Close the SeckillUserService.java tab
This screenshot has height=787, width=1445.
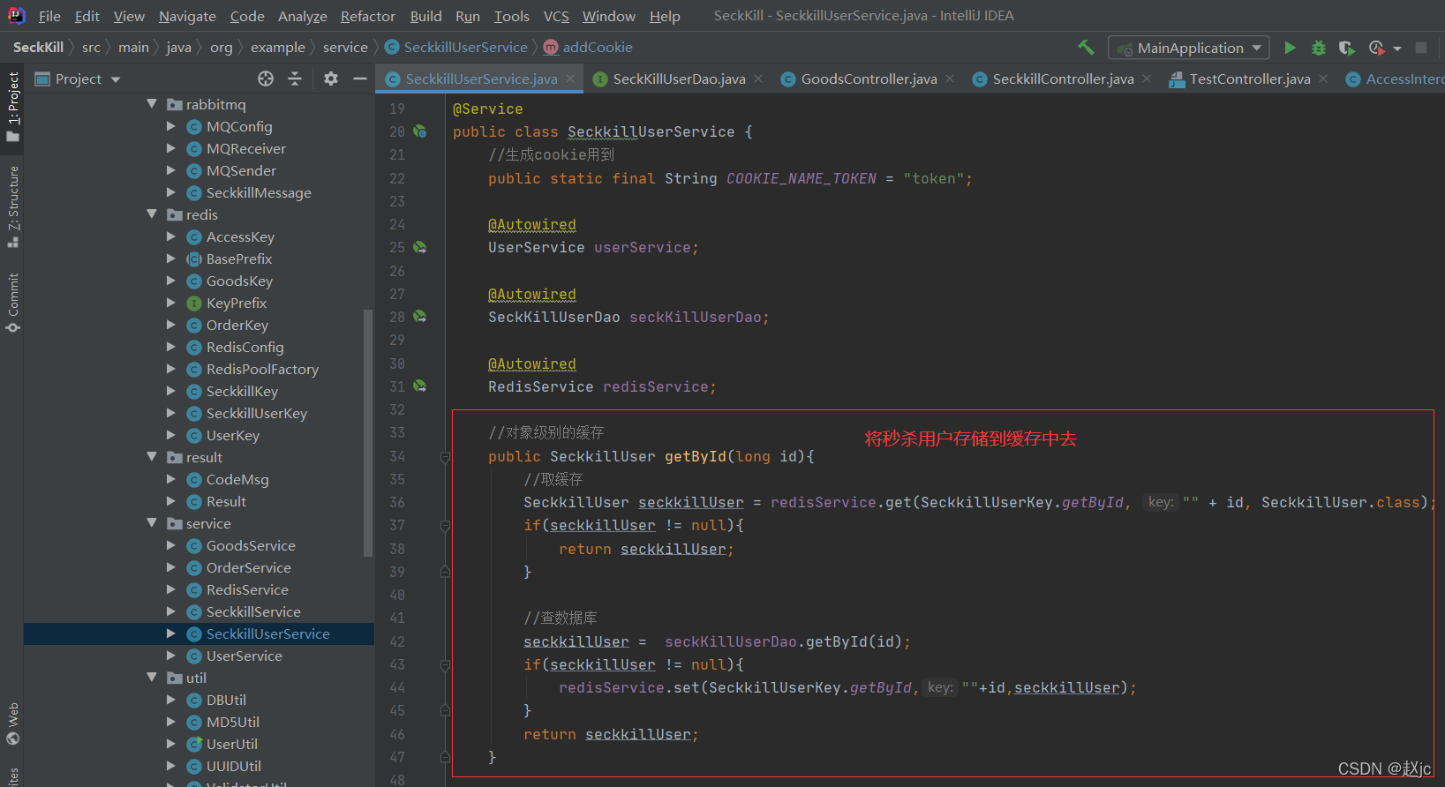tap(570, 79)
